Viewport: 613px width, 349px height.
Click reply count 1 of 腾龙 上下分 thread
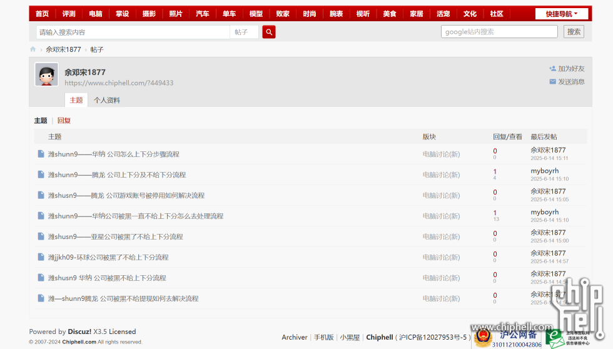click(x=495, y=171)
